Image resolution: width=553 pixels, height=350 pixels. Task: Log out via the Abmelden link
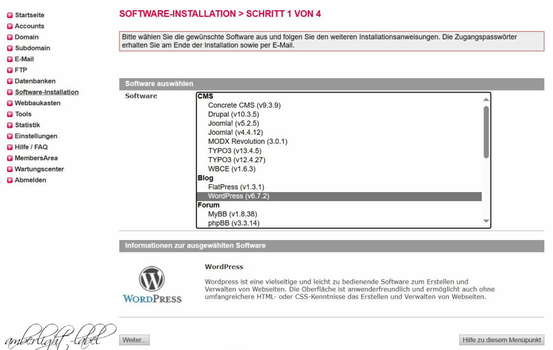(30, 180)
